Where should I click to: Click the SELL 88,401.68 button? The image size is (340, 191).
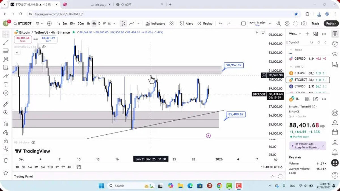[x=23, y=39]
